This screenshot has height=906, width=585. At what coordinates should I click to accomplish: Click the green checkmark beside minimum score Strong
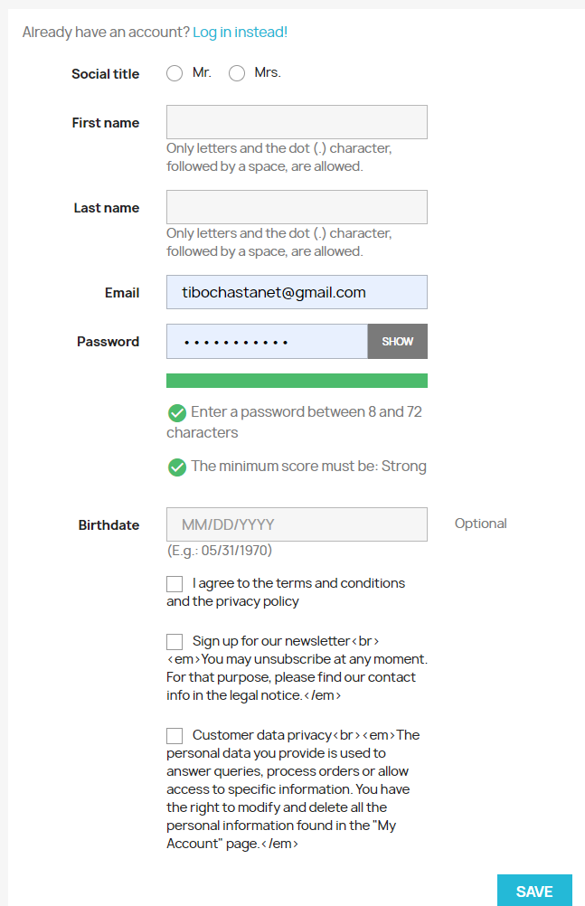pyautogui.click(x=177, y=467)
